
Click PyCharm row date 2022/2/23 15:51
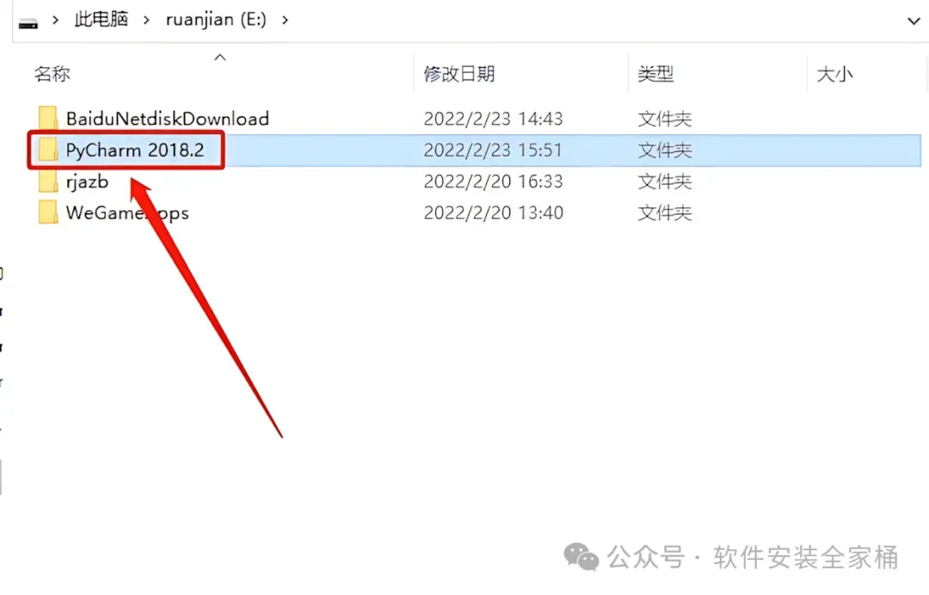pyautogui.click(x=493, y=150)
